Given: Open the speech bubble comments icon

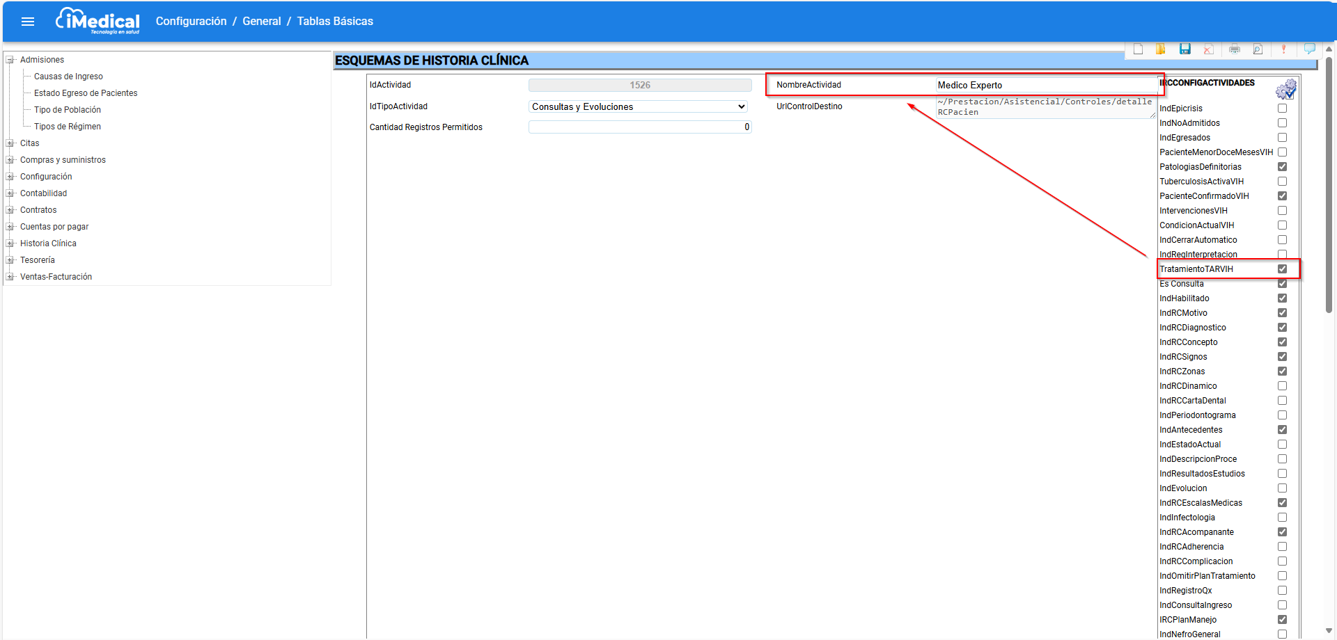Looking at the screenshot, I should [1309, 49].
